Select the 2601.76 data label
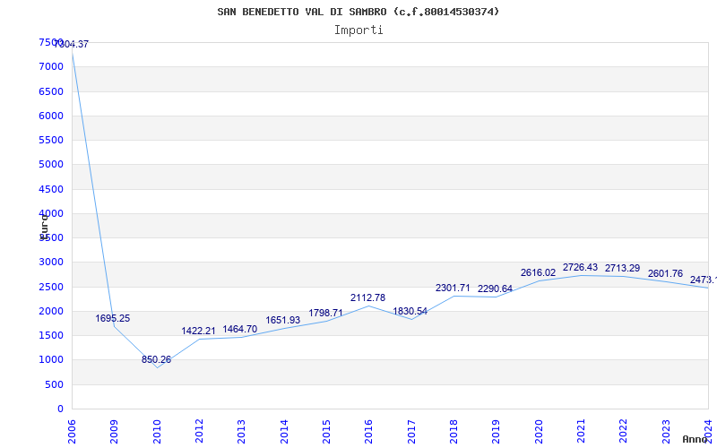 pos(665,273)
